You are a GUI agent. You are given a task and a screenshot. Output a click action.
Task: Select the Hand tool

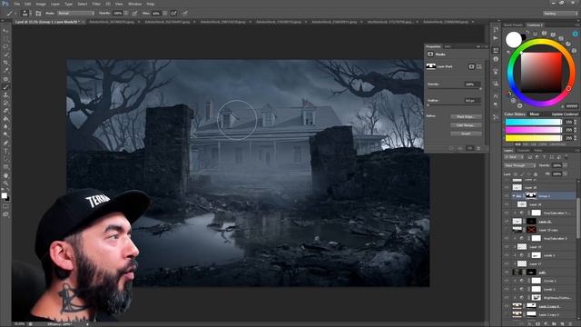5,175
